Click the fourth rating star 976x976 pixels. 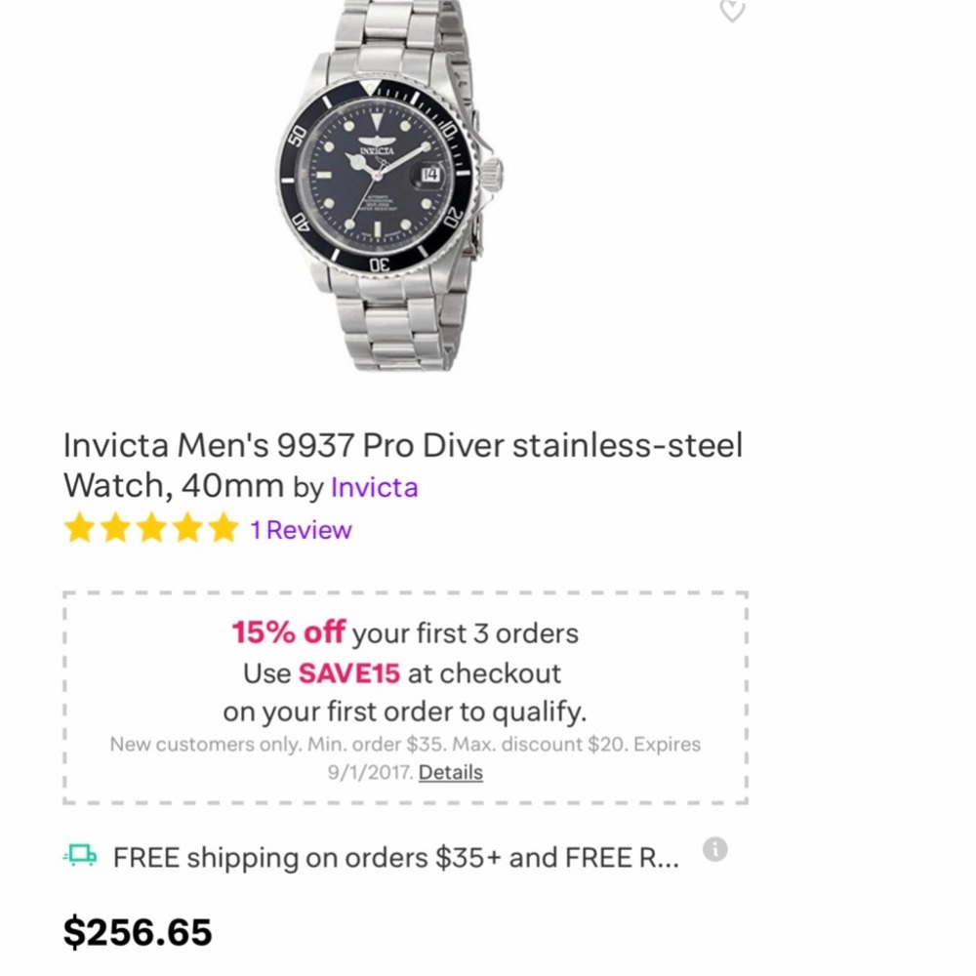pyautogui.click(x=187, y=528)
